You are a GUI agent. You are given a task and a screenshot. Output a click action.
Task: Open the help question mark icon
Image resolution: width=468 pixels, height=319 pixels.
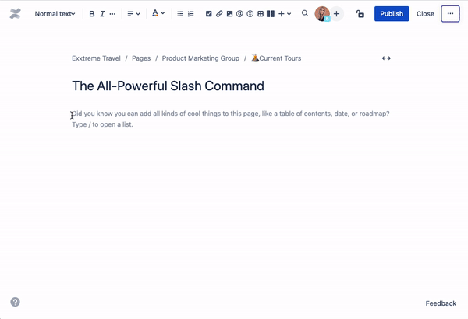click(16, 302)
